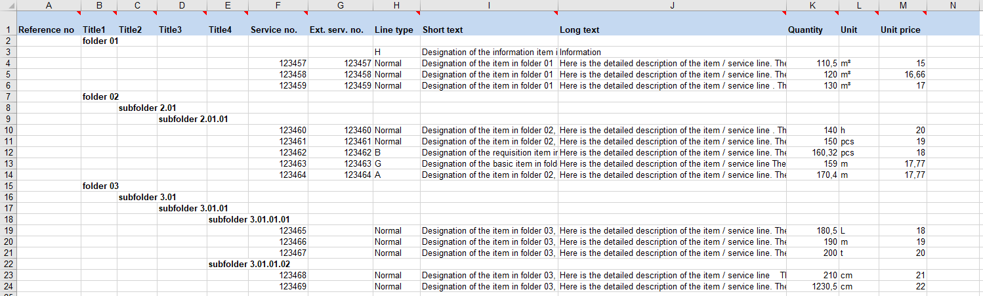Click the service number 123467 cell
983x296 pixels.
click(x=278, y=253)
